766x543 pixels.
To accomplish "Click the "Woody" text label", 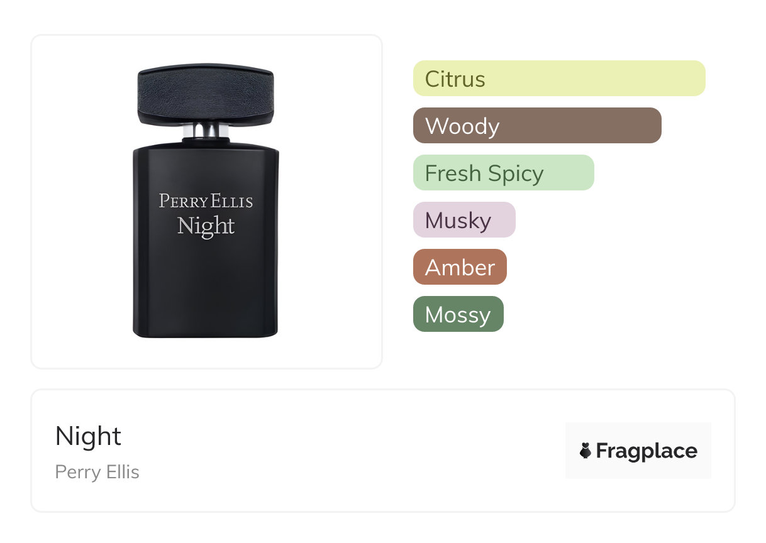I will (462, 126).
